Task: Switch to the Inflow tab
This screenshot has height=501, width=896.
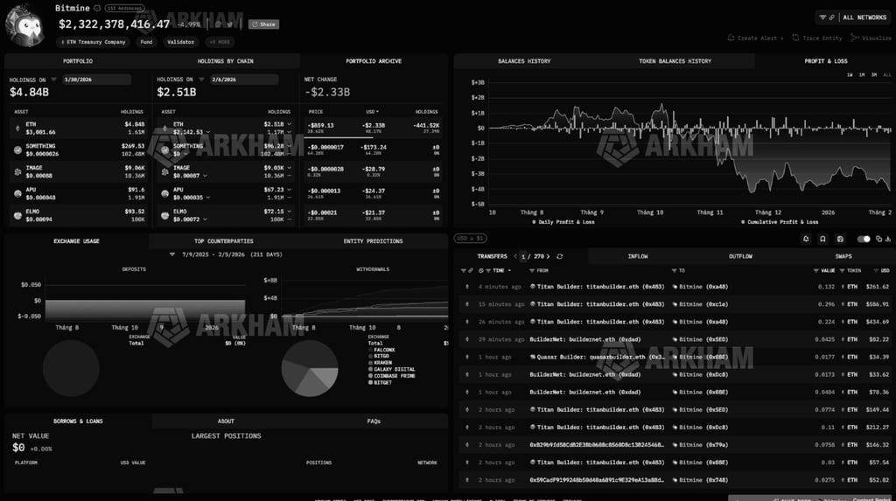Action: point(638,256)
